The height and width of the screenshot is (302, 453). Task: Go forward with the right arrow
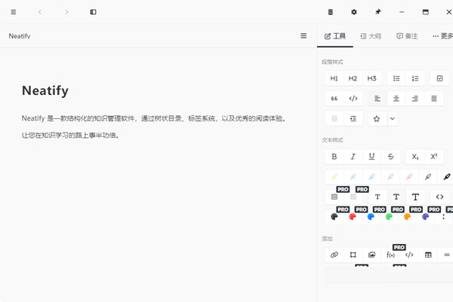coord(66,12)
